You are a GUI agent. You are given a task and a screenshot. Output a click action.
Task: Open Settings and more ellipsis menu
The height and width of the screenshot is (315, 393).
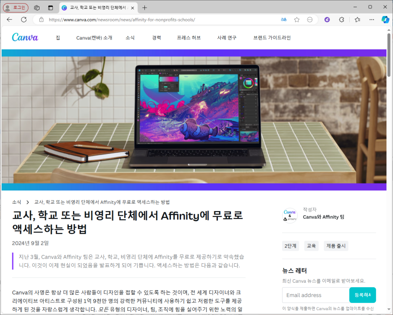tap(372, 20)
